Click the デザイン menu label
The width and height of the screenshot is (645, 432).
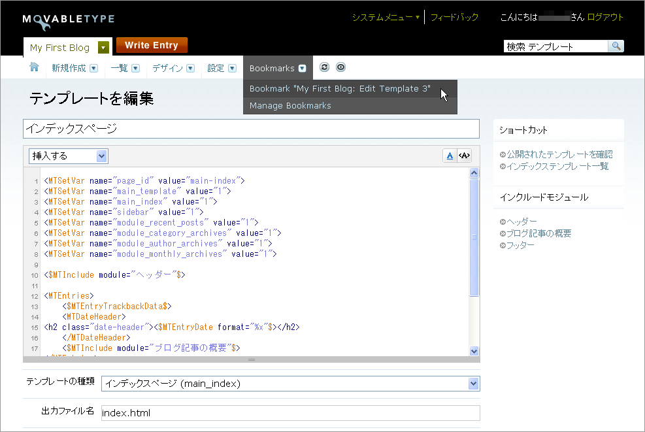tap(167, 69)
